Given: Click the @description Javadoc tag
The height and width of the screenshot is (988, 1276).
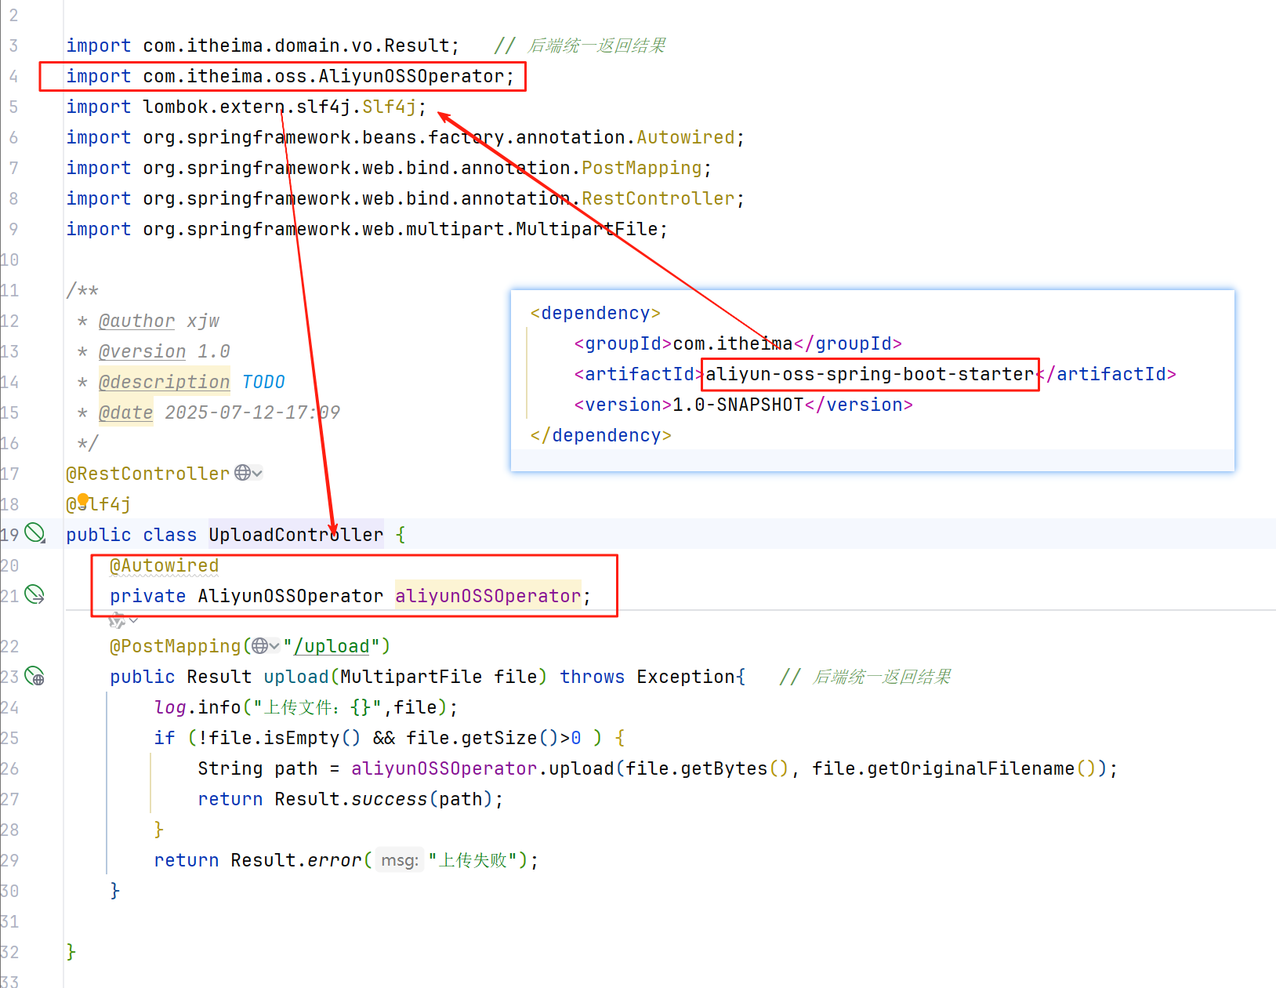Looking at the screenshot, I should (164, 382).
